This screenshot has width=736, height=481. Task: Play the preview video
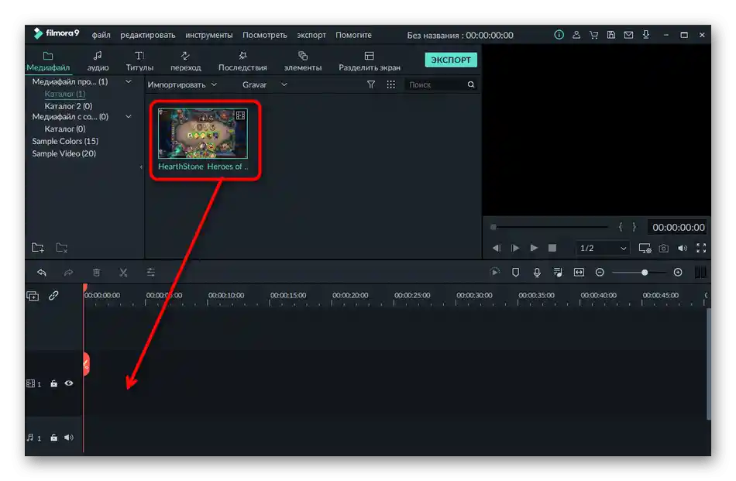[x=534, y=248]
